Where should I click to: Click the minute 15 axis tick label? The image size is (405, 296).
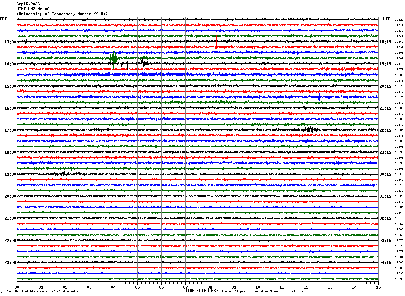[378, 287]
